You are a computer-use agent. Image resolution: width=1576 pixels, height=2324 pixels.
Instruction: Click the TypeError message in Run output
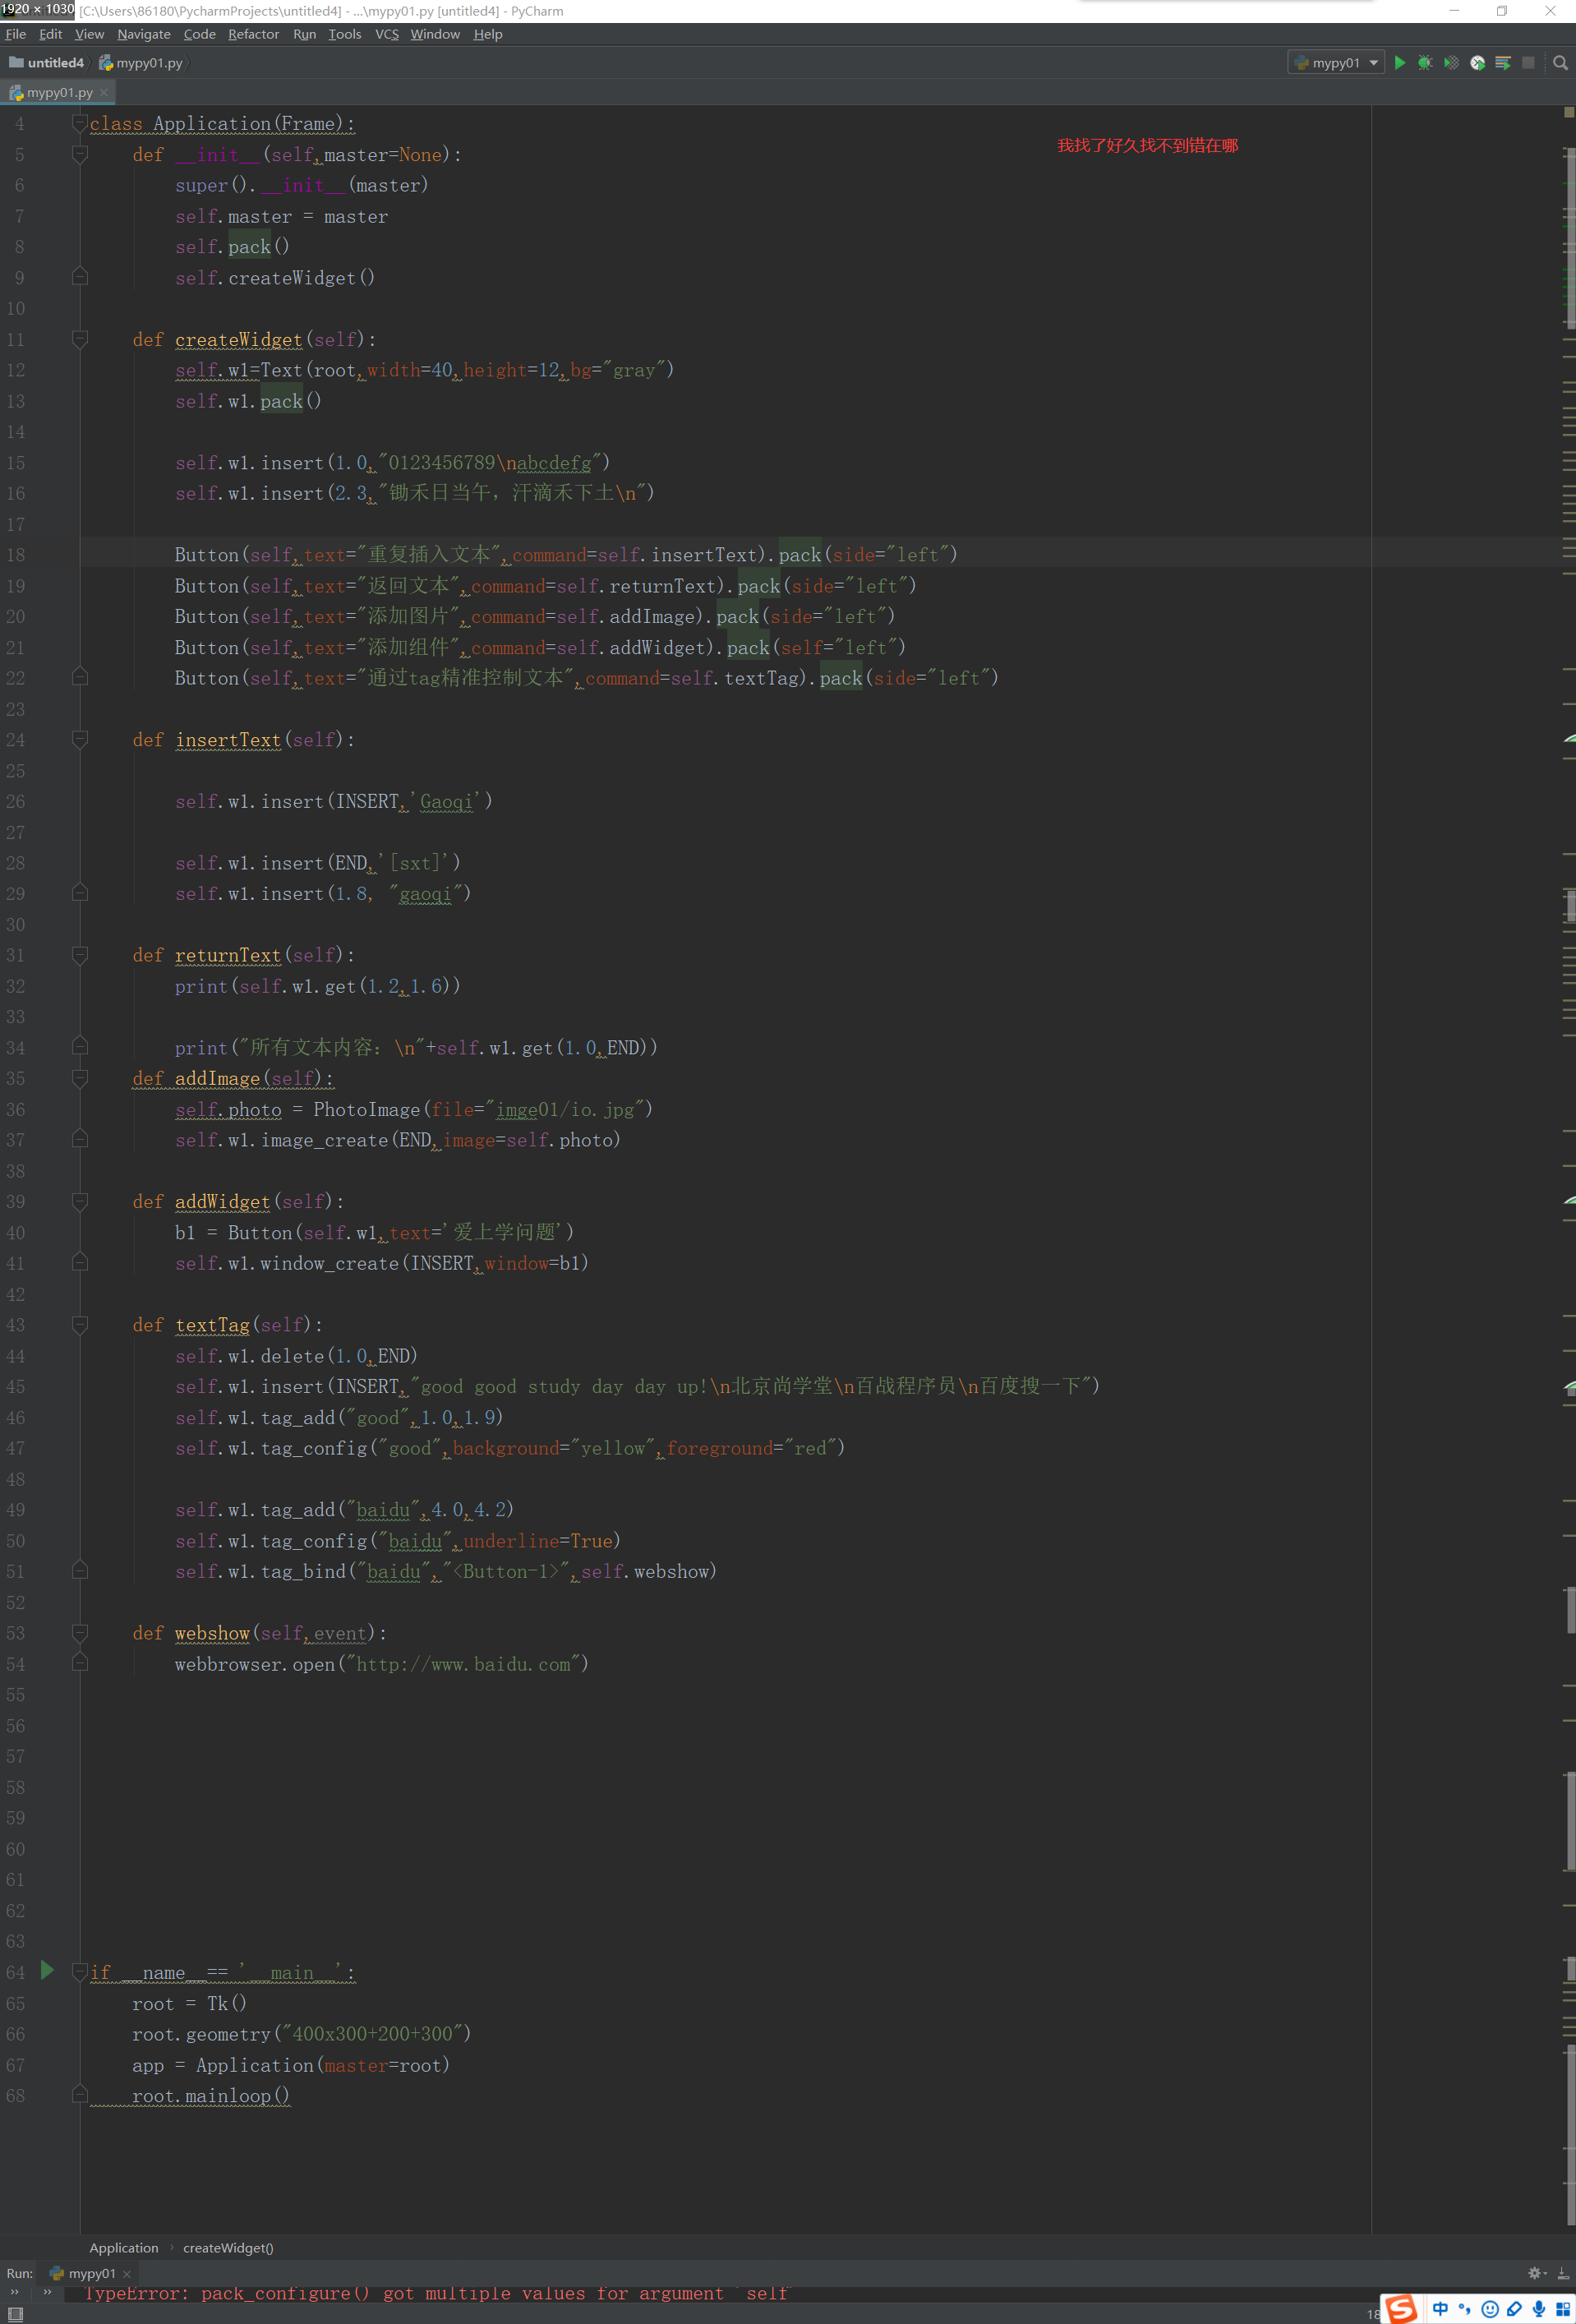pyautogui.click(x=436, y=2293)
